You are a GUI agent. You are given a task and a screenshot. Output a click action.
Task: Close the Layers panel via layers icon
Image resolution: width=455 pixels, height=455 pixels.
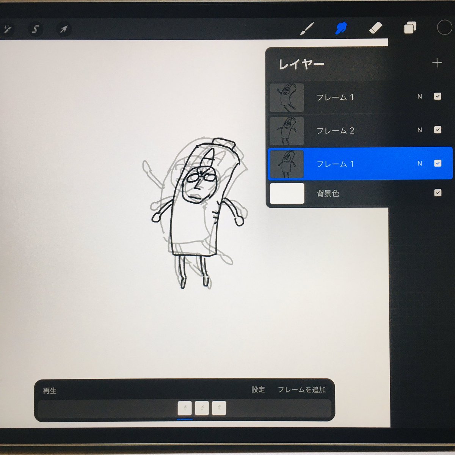pos(410,28)
